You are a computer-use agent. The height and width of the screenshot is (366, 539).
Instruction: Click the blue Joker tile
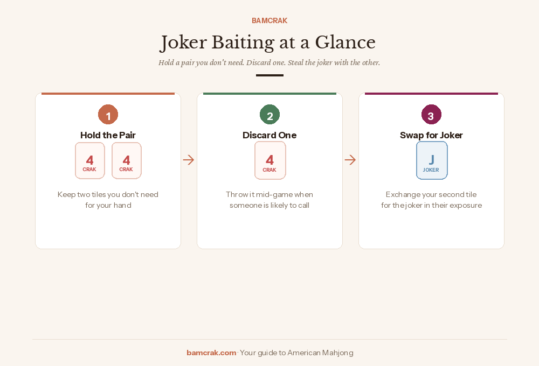(432, 160)
